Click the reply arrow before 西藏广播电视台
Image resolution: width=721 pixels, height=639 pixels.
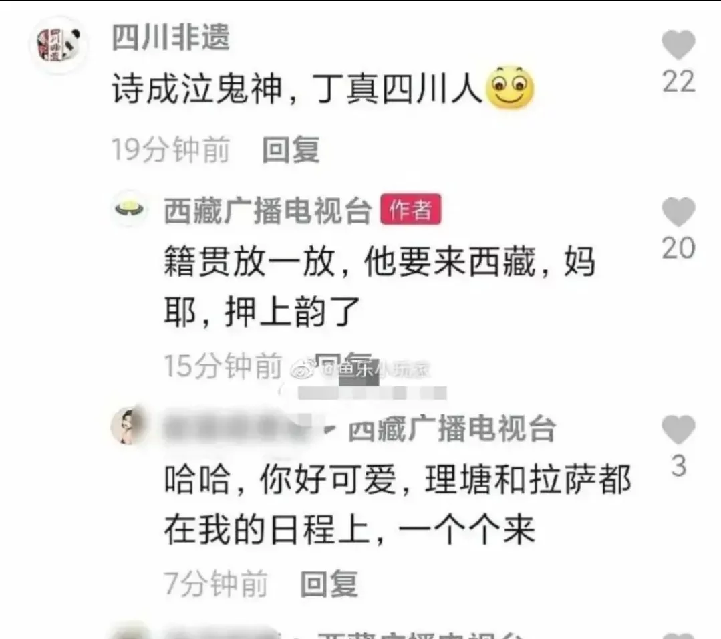tap(329, 430)
